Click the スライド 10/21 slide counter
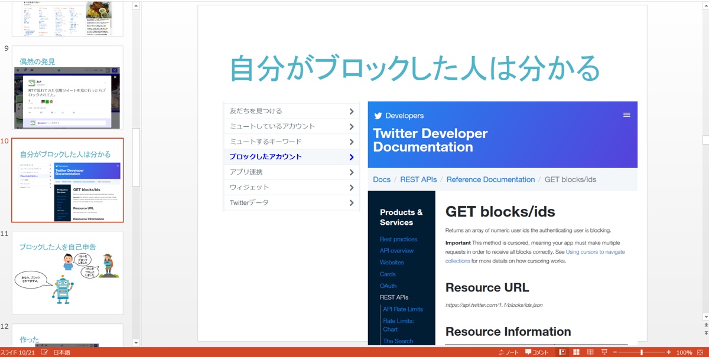The width and height of the screenshot is (709, 357). click(x=18, y=352)
